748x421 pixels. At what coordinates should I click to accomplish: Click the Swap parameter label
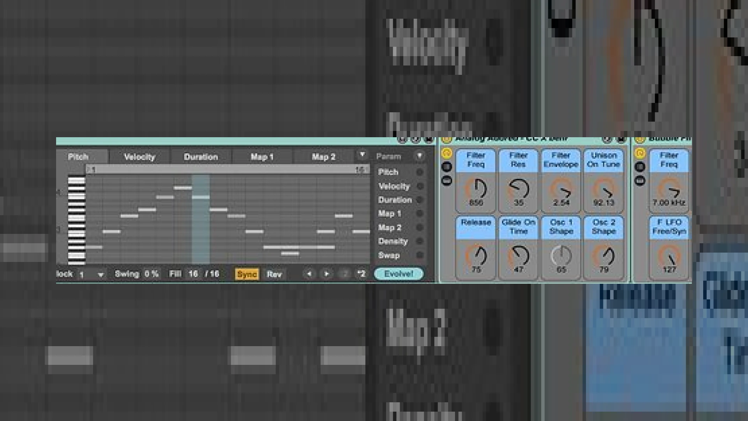[x=389, y=255]
